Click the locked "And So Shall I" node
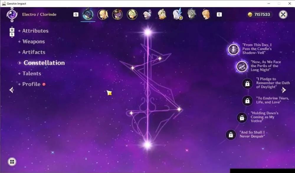Viewport: 295px width, 173px height. point(231,135)
